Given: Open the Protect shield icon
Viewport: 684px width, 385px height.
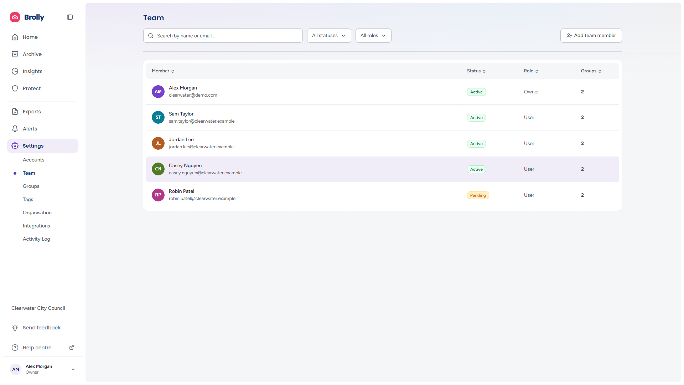Looking at the screenshot, I should [x=15, y=88].
